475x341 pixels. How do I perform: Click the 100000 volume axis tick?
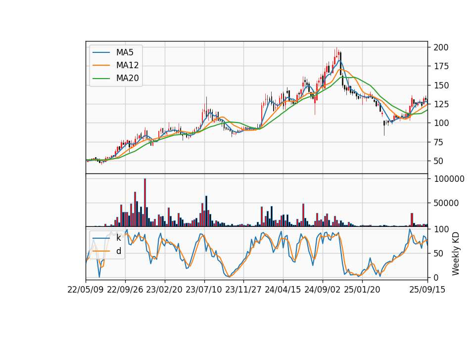(x=449, y=179)
